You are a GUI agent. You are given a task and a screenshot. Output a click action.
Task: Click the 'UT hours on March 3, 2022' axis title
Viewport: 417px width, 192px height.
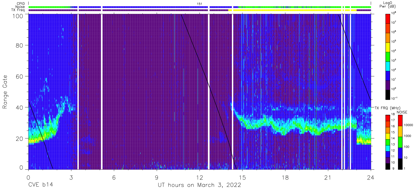coord(199,185)
